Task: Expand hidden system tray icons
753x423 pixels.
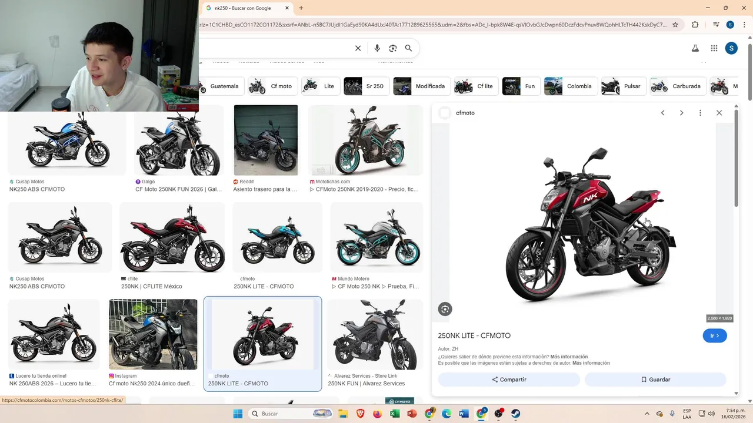Action: [x=647, y=414]
